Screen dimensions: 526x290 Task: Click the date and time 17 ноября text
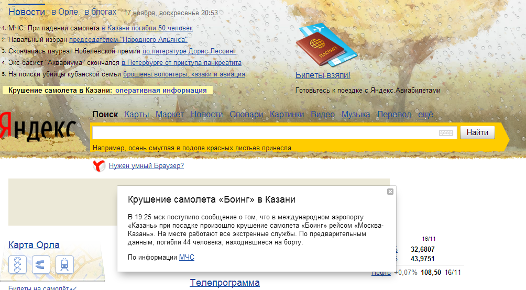(x=171, y=13)
